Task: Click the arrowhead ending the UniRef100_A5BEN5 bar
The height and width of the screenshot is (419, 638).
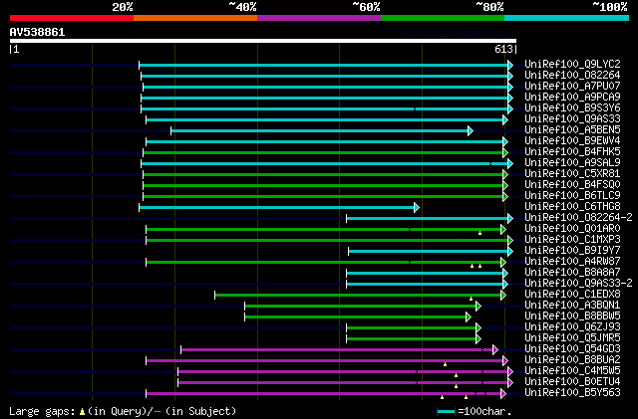Action: (x=471, y=130)
